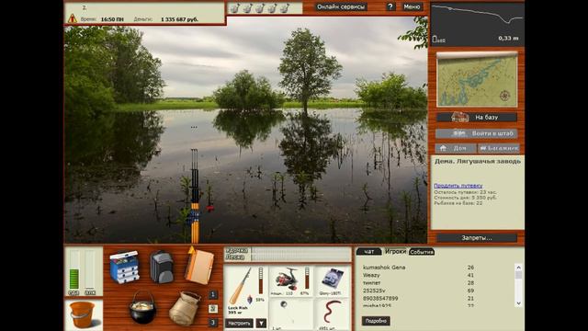Click the red float bobber in water
Image resolution: width=588 pixels, height=331 pixels.
coord(210,208)
